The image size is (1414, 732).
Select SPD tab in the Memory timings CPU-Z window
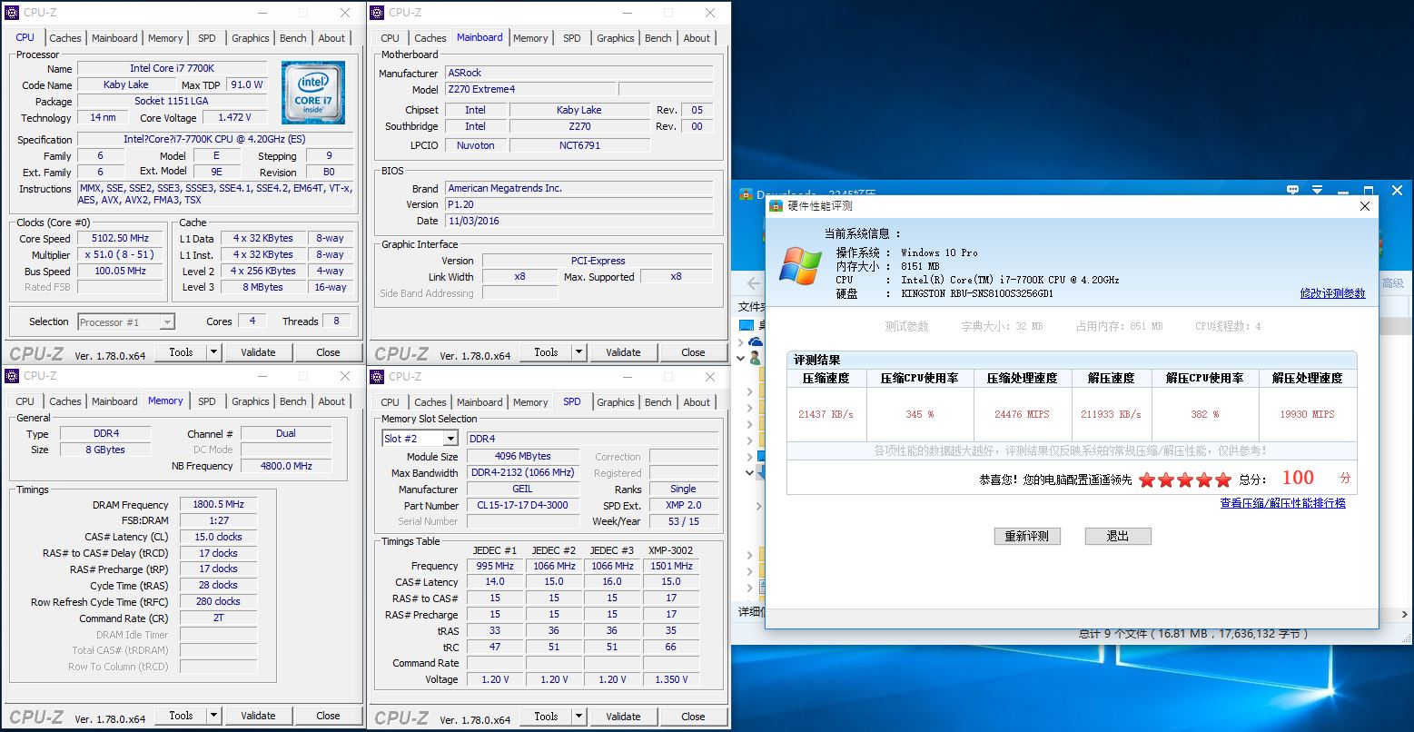pos(207,401)
